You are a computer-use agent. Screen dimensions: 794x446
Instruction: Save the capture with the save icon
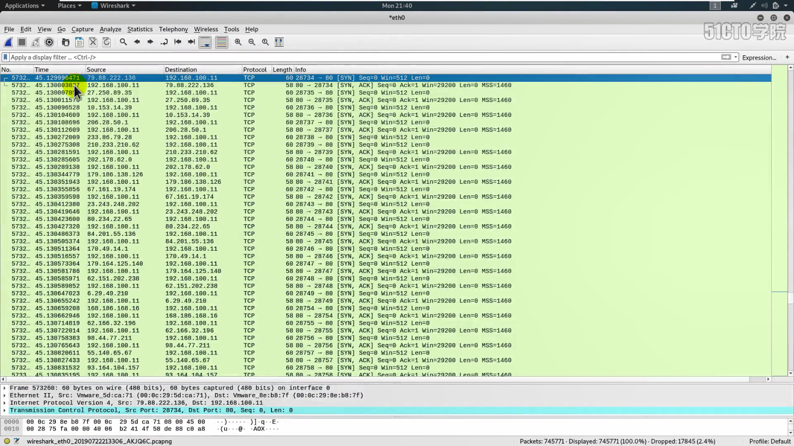(79, 42)
